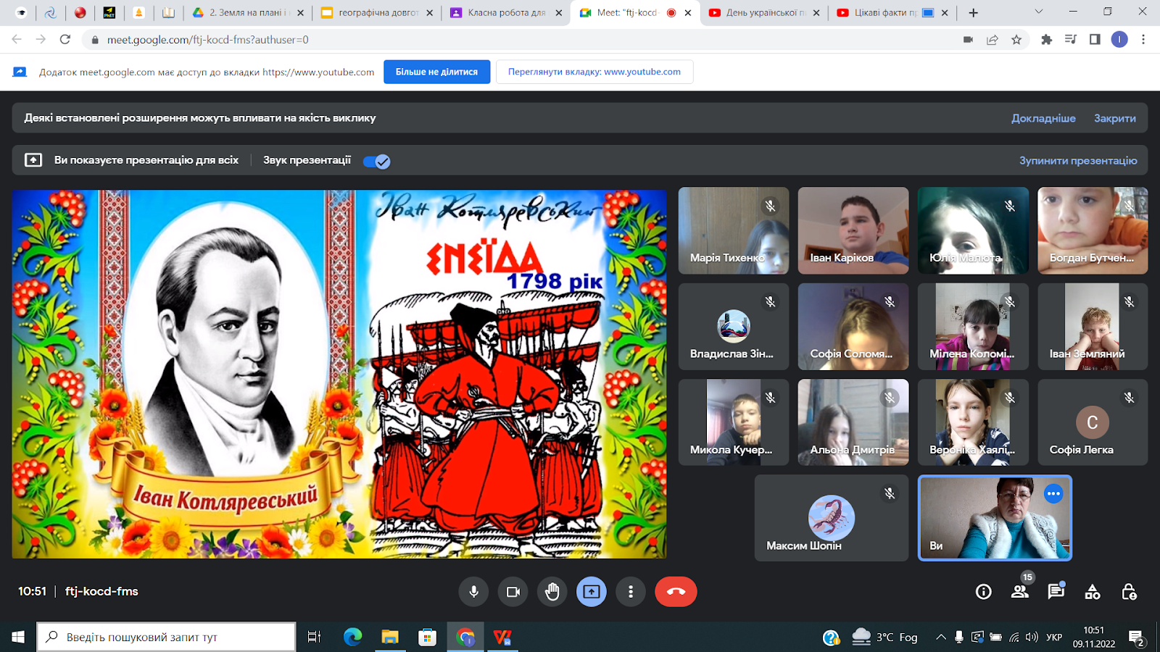1160x652 pixels.
Task: Select the shared presentation preview
Action: point(339,374)
